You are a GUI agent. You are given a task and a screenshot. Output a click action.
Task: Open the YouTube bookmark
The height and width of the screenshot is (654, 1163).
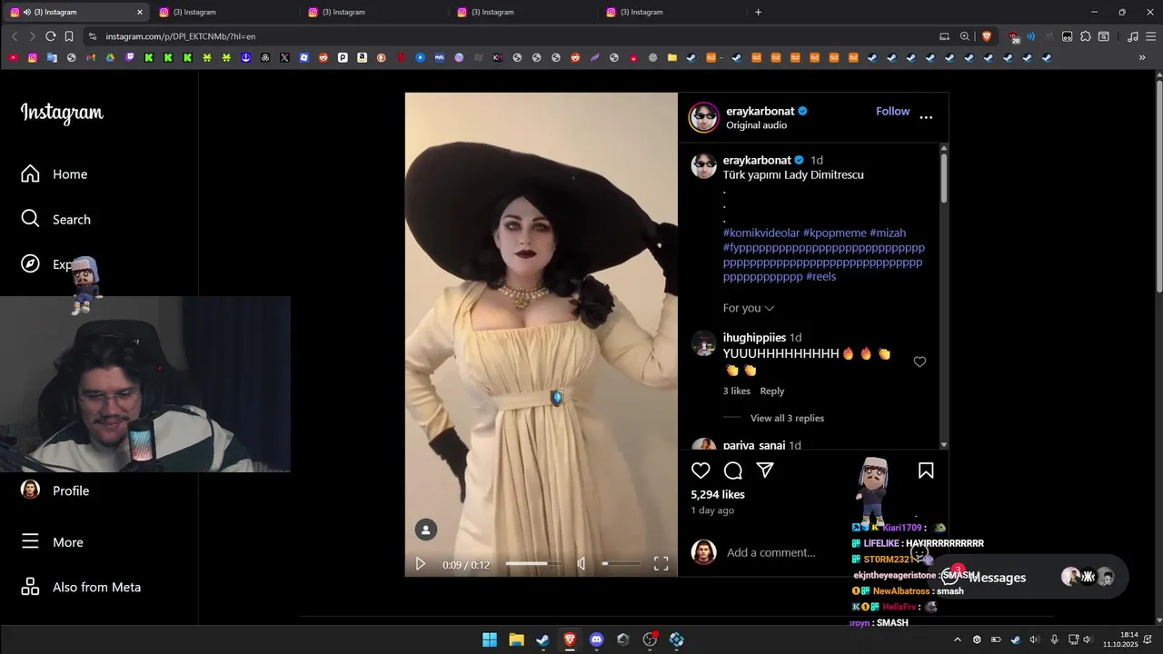coord(13,57)
